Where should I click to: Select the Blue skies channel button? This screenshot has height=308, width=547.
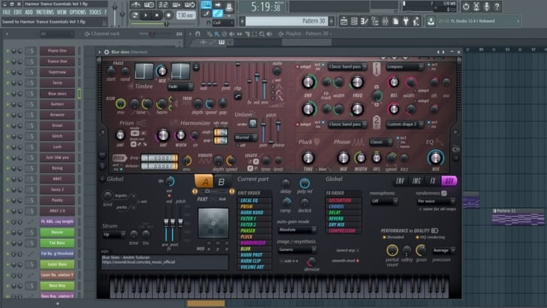57,93
